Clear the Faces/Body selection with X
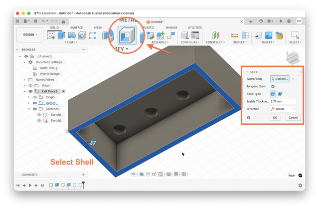Viewport: 319px width, 209px height. 293,79
